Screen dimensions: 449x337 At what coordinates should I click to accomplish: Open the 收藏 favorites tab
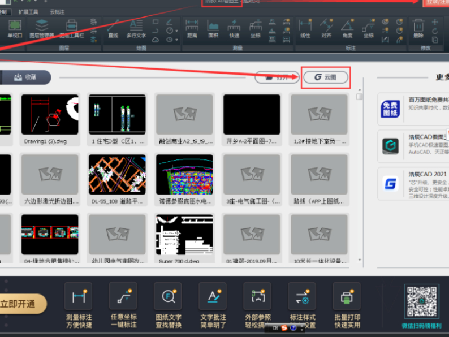click(26, 77)
